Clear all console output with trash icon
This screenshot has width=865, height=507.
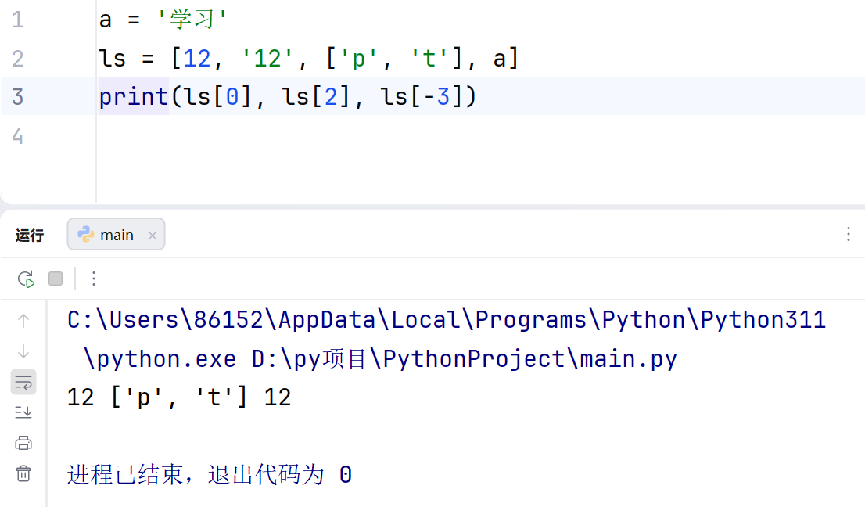[23, 473]
